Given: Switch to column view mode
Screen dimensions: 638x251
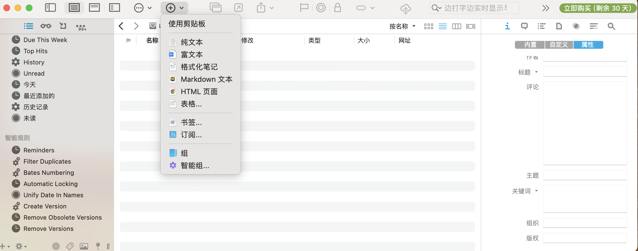Looking at the screenshot, I should click(x=456, y=26).
